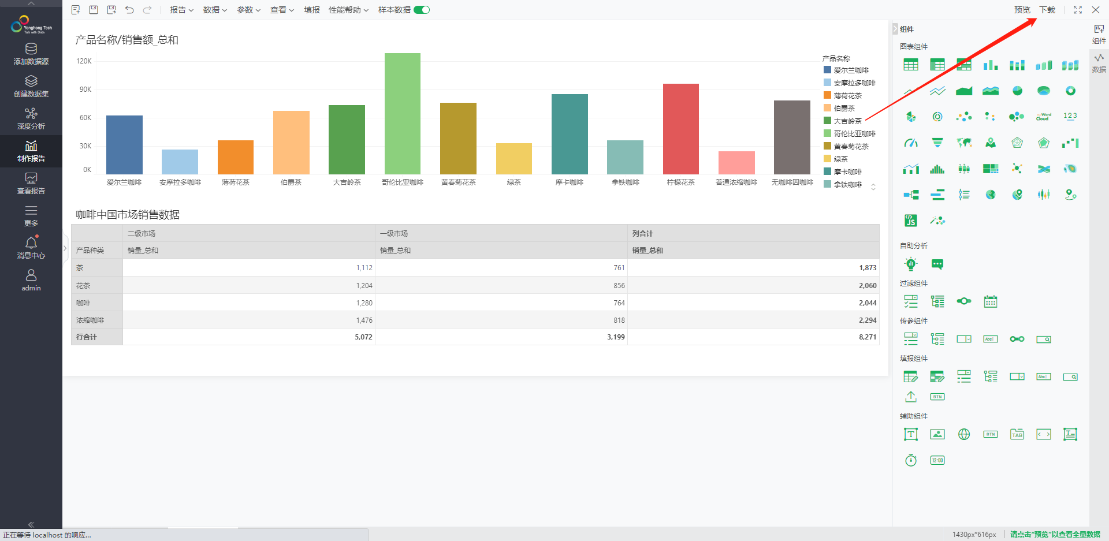Insert the calendar date filter component
This screenshot has height=541, width=1109.
991,301
